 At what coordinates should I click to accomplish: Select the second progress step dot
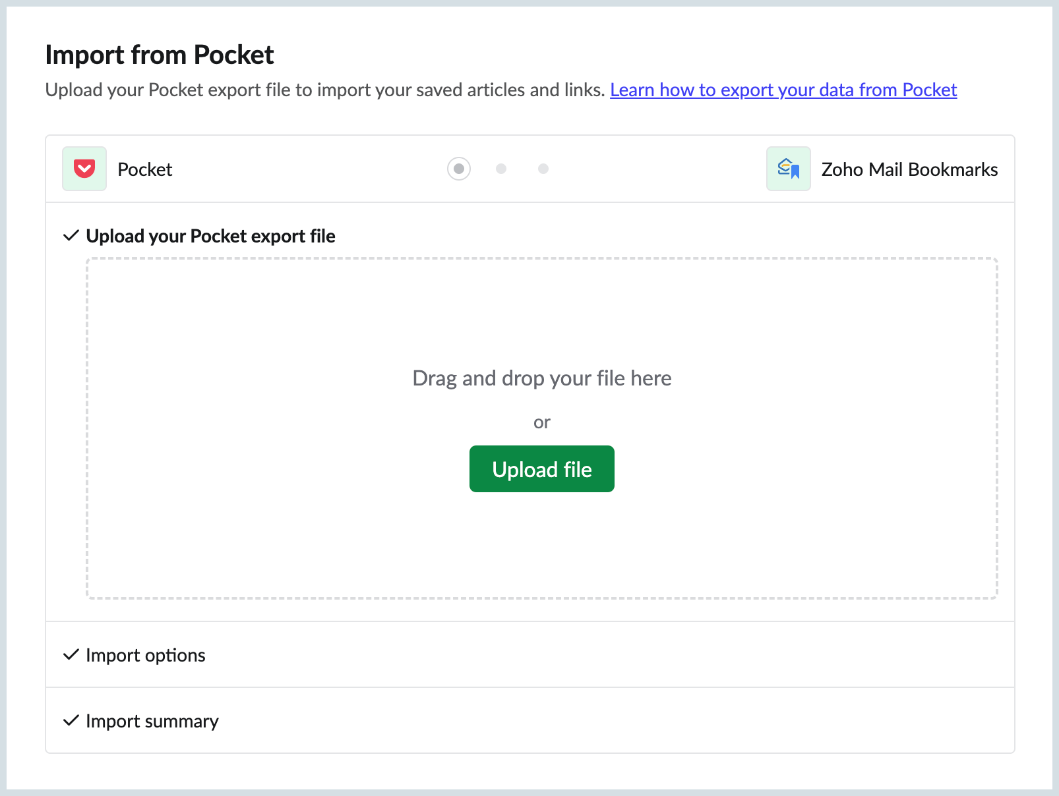click(501, 169)
